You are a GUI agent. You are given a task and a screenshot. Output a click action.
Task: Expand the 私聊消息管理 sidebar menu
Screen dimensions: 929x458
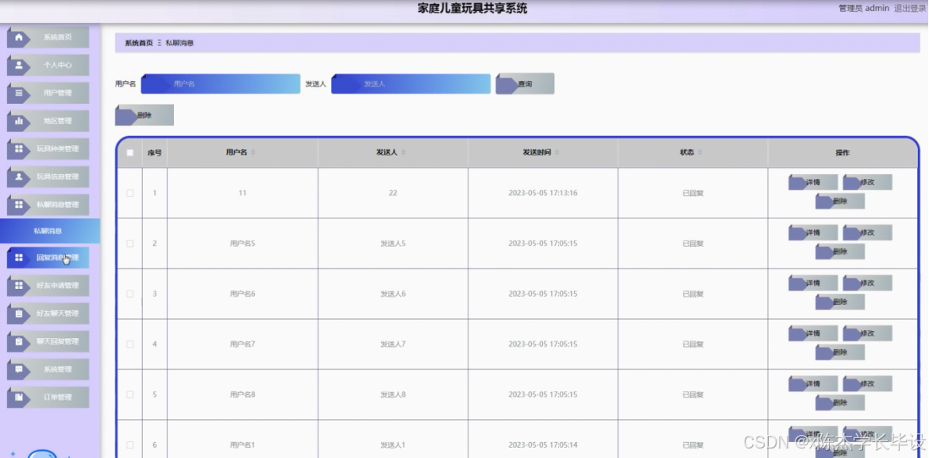click(x=48, y=205)
